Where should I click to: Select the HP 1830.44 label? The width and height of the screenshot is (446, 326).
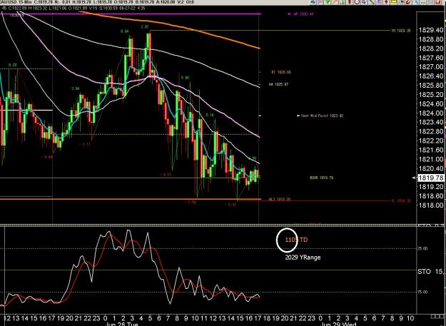pos(303,14)
